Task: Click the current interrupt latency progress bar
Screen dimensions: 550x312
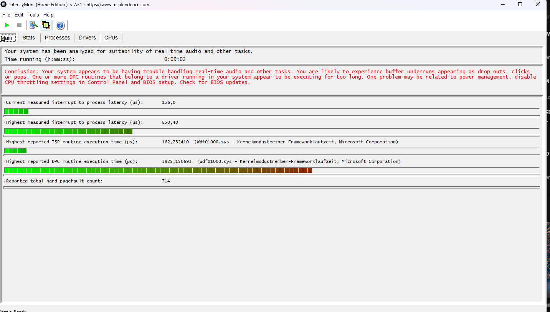Action: tap(272, 112)
